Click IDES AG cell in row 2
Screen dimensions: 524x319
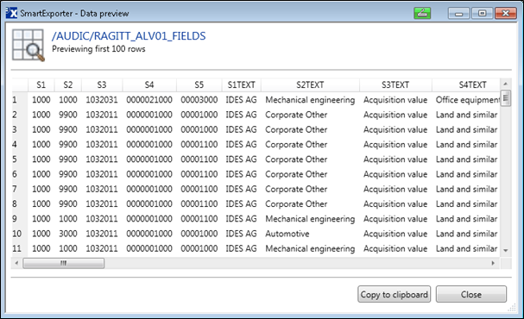pyautogui.click(x=241, y=115)
